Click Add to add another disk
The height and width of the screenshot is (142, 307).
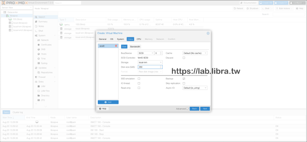(108, 102)
